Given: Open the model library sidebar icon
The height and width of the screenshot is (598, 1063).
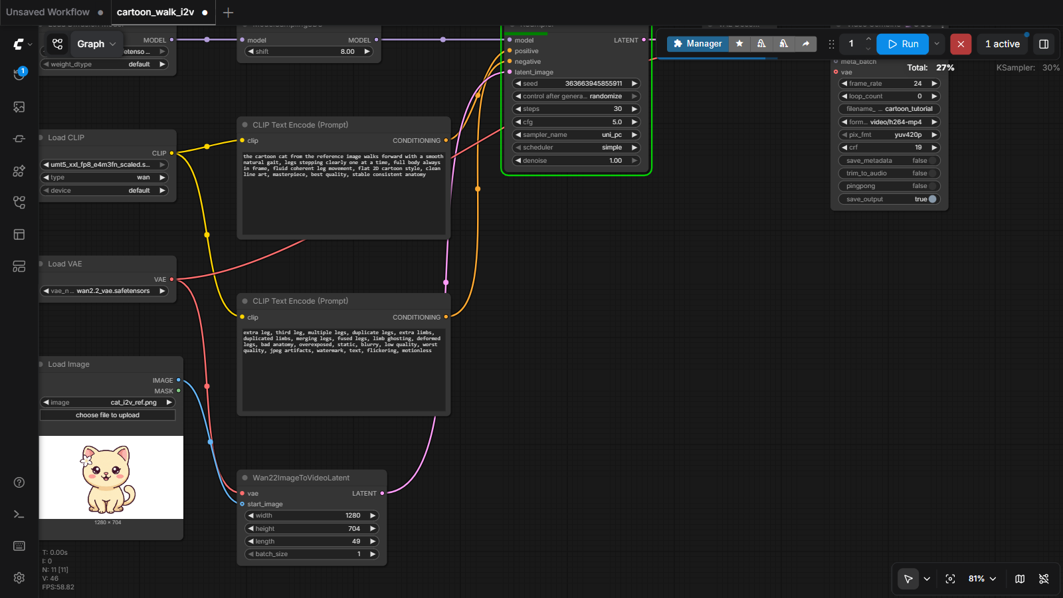Looking at the screenshot, I should tap(19, 171).
